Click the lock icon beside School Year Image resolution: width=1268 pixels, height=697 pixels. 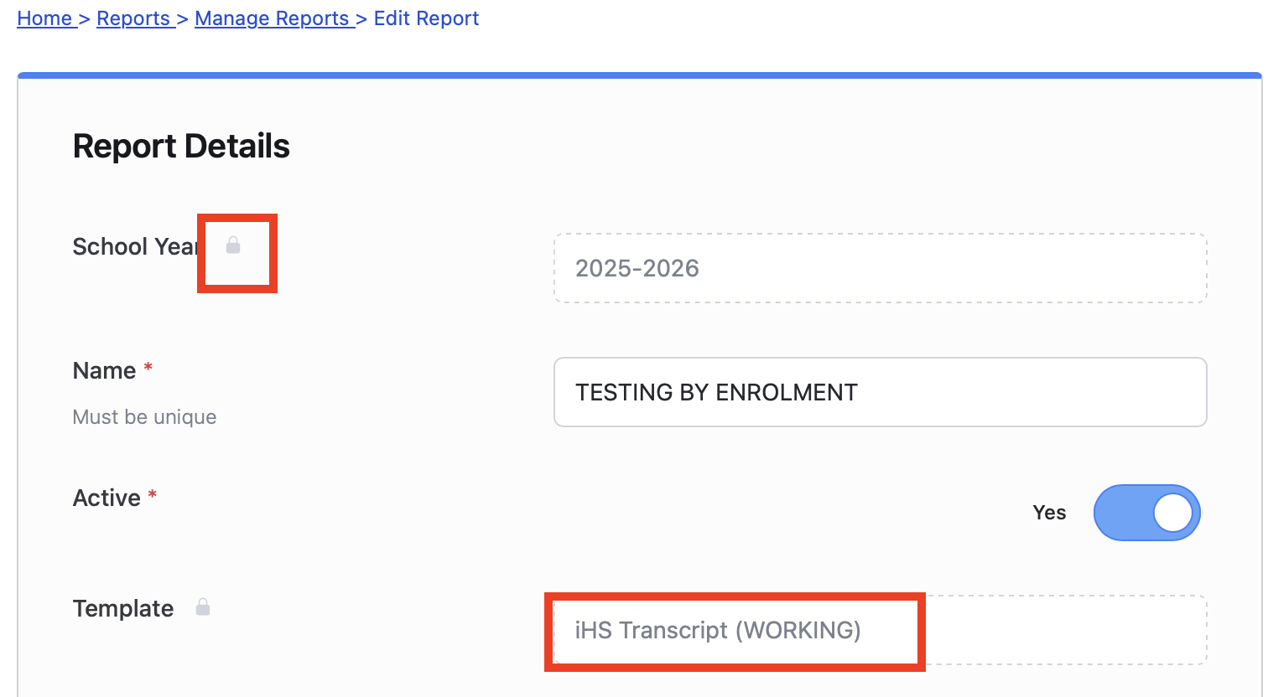click(x=233, y=245)
